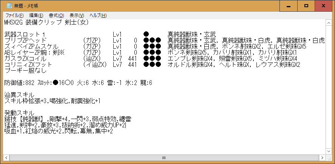This screenshot has height=164, width=335.
Task: Click the vertical scrollbar up arrow
Action: click(328, 22)
